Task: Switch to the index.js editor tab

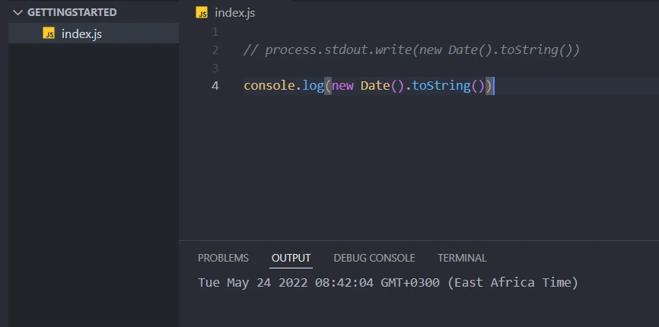Action: pyautogui.click(x=234, y=12)
